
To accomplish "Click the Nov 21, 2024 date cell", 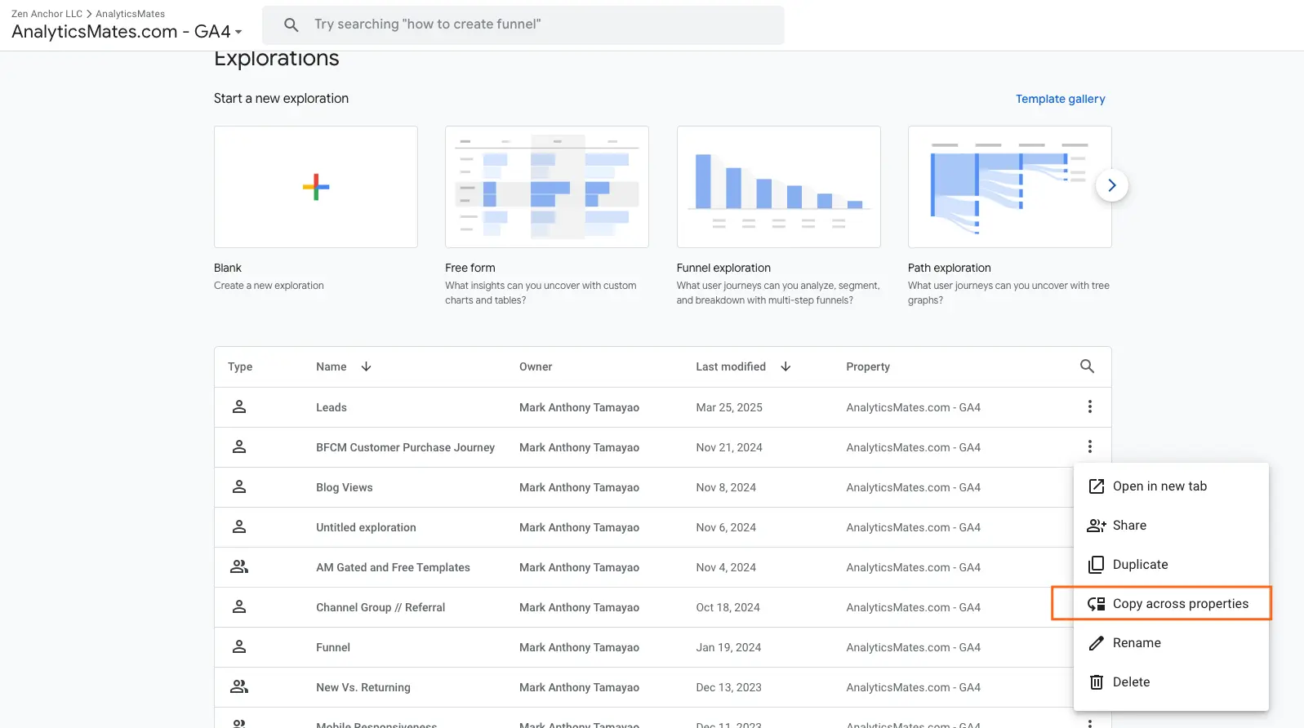I will click(729, 447).
